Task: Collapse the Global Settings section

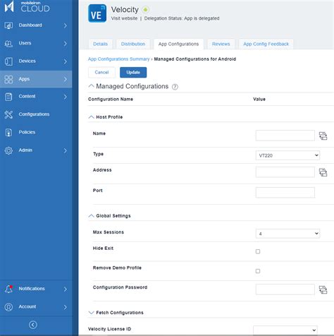Action: (91, 216)
